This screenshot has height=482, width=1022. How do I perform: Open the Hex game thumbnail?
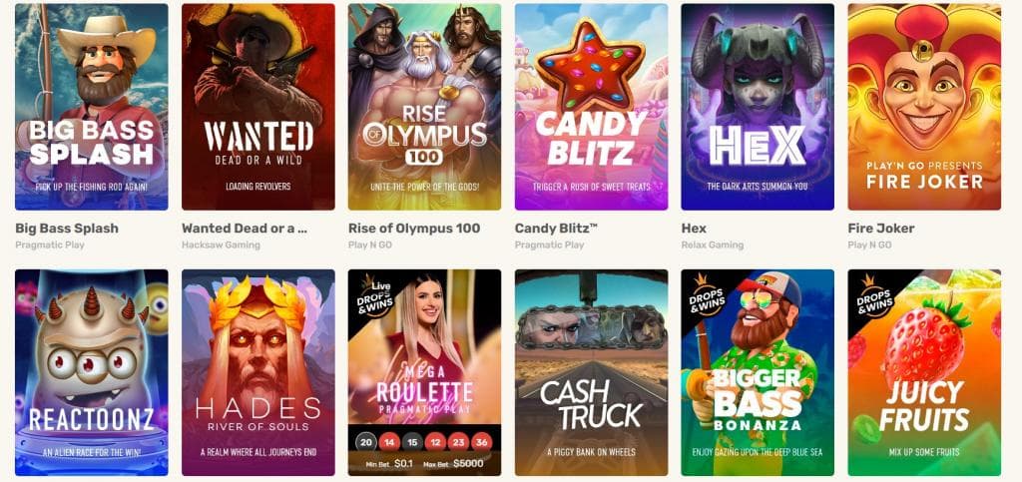point(758,107)
